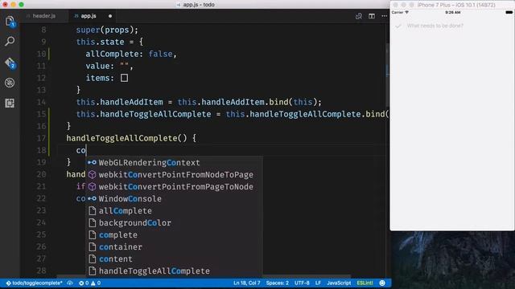Choose allComplete suggestion
Viewport: 515px width, 289px height.
174,210
